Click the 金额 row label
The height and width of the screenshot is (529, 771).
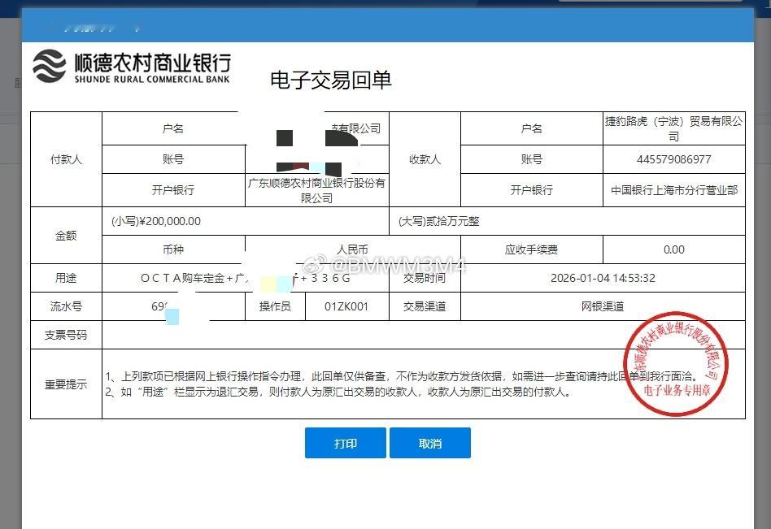66,236
